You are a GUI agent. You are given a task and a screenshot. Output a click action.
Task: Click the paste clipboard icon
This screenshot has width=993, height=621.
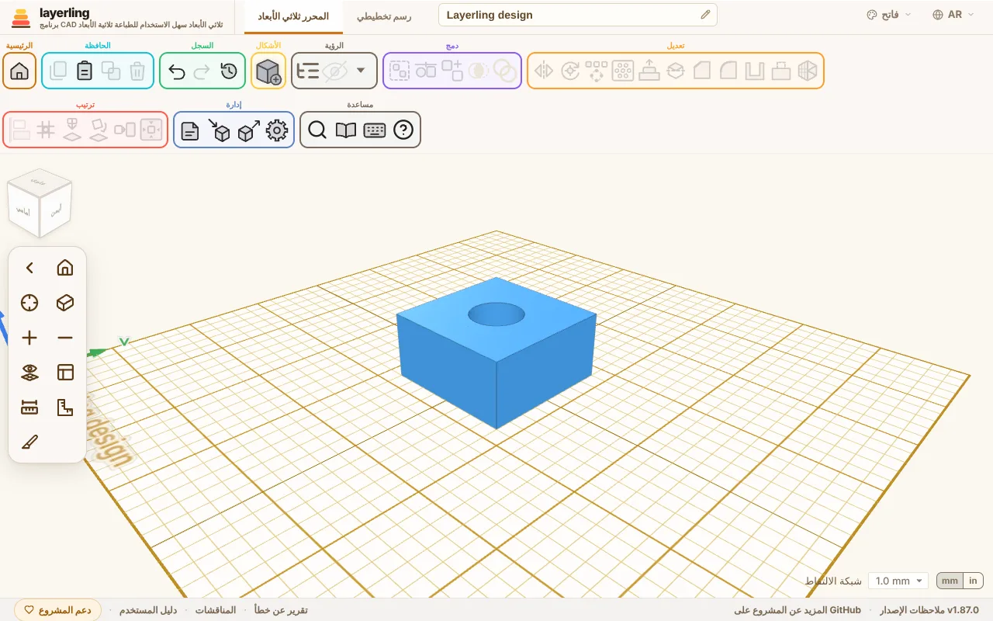(x=85, y=71)
